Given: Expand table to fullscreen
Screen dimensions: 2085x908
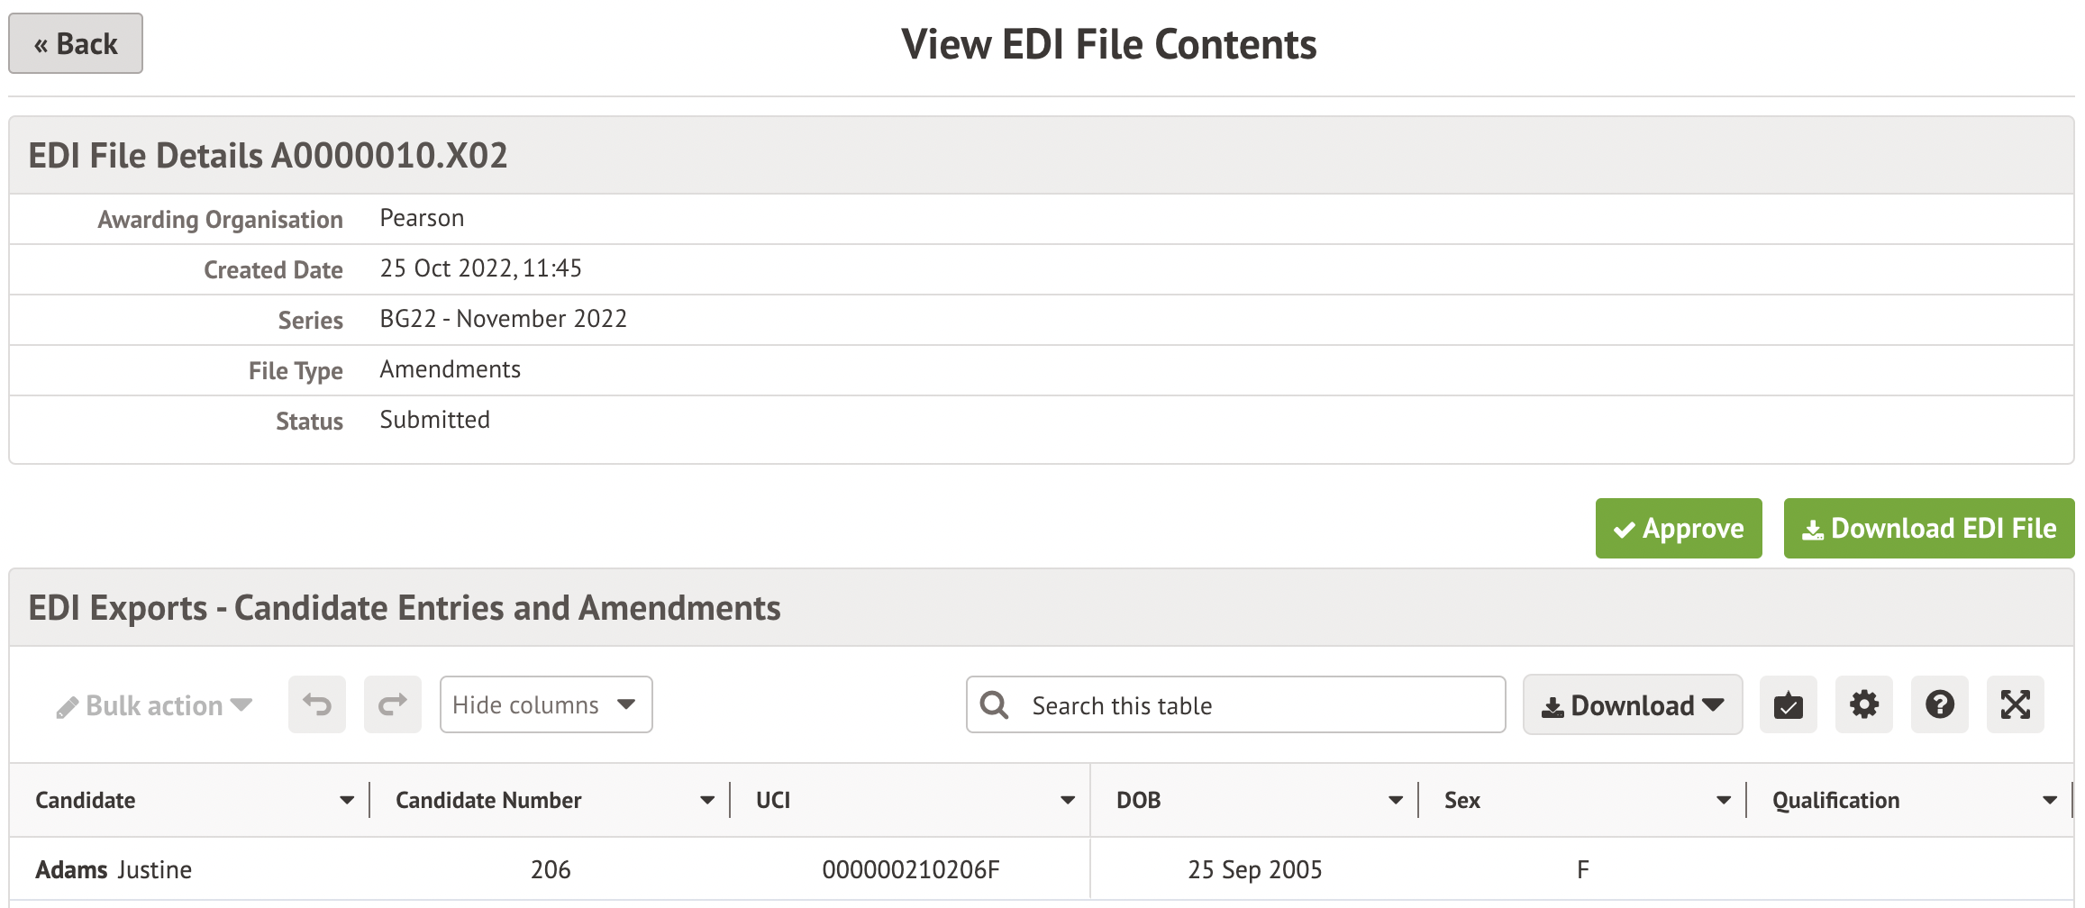Looking at the screenshot, I should click(x=2016, y=704).
